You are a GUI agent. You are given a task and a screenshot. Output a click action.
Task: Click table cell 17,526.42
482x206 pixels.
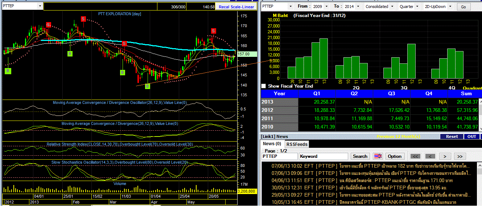pos(392,110)
